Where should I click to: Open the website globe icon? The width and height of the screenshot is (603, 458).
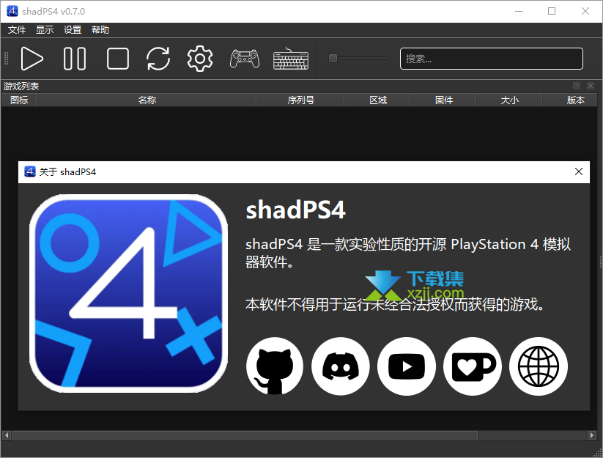539,366
